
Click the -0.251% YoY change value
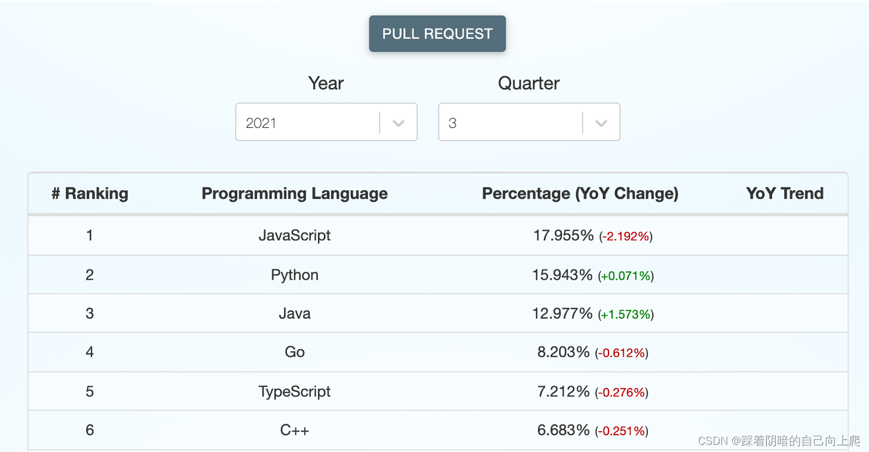tap(622, 431)
